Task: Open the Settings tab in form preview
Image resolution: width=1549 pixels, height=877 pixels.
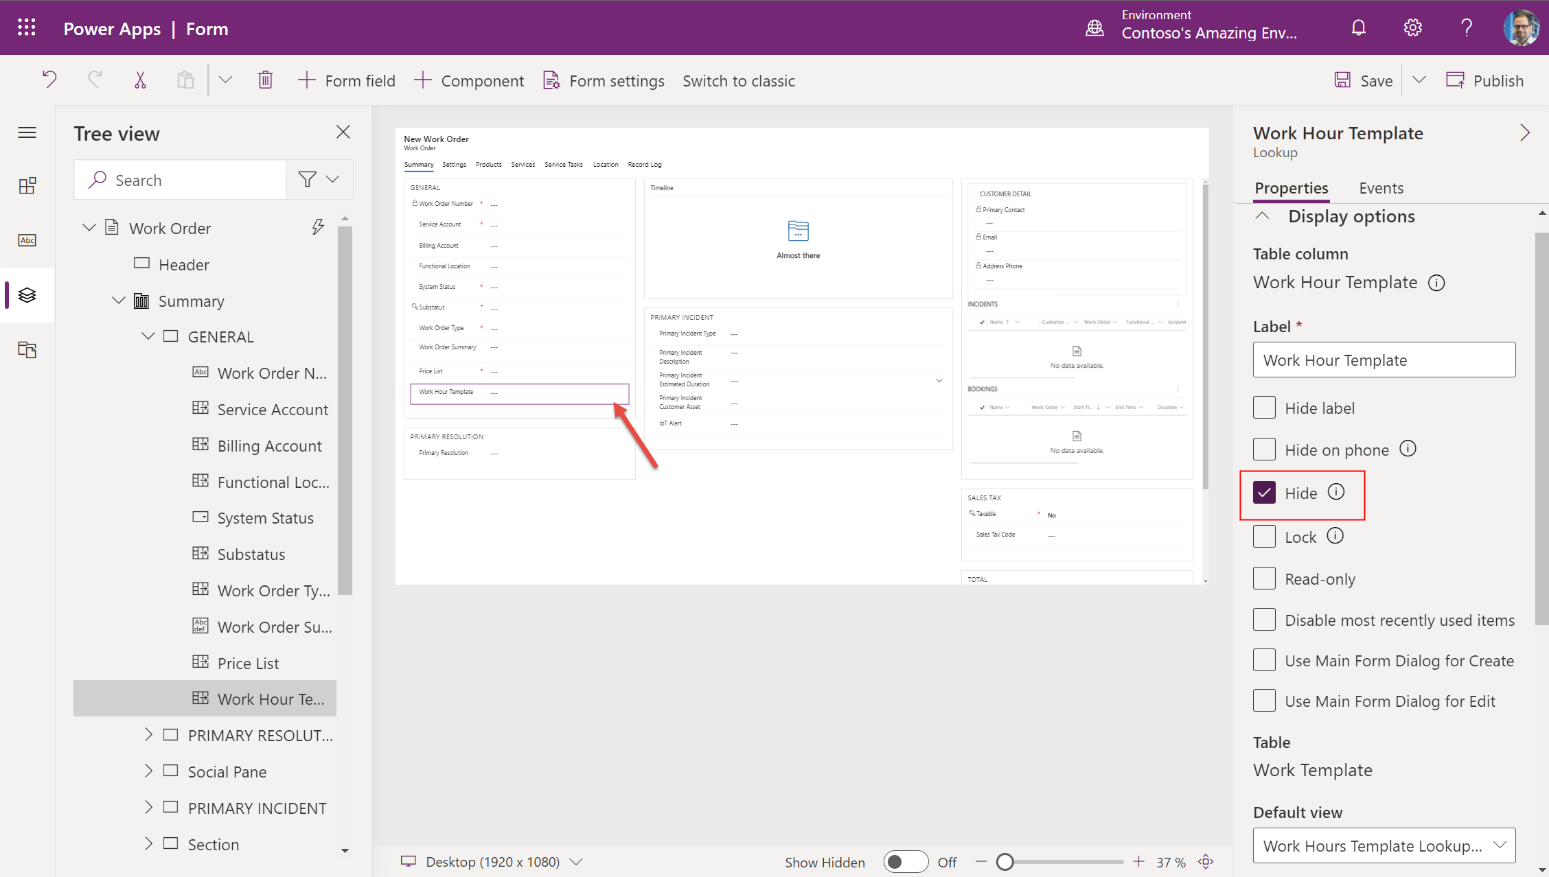Action: pyautogui.click(x=454, y=165)
